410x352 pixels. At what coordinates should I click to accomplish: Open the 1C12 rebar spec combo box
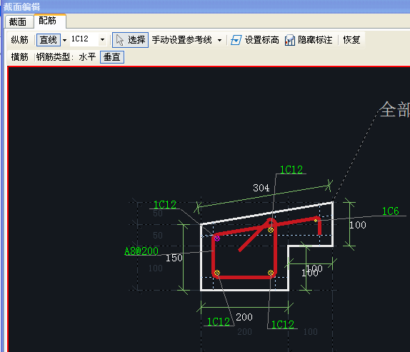click(103, 40)
